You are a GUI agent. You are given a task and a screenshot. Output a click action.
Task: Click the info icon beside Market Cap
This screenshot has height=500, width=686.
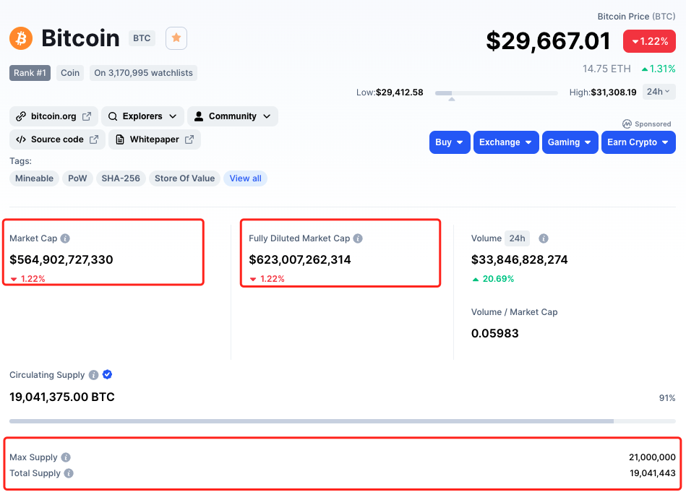[65, 238]
